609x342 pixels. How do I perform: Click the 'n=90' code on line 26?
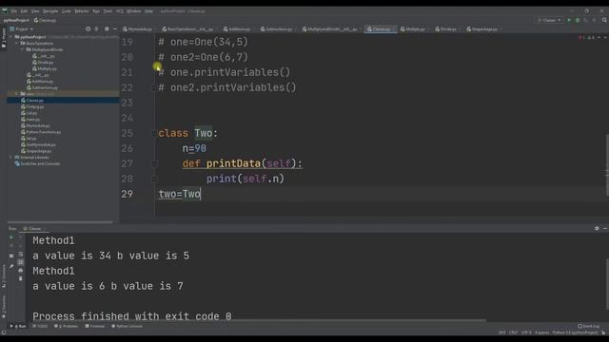(x=194, y=148)
